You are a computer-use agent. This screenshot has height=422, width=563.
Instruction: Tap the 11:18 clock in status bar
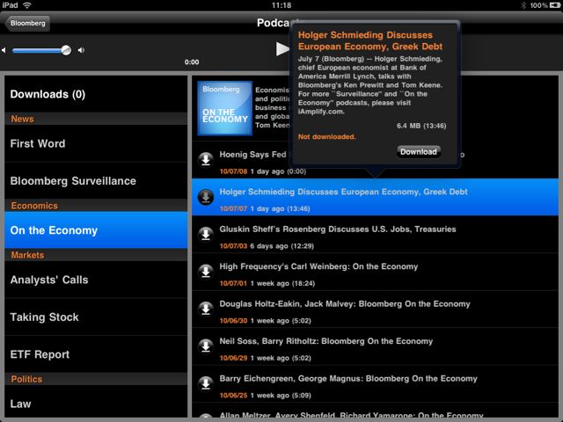click(x=281, y=5)
